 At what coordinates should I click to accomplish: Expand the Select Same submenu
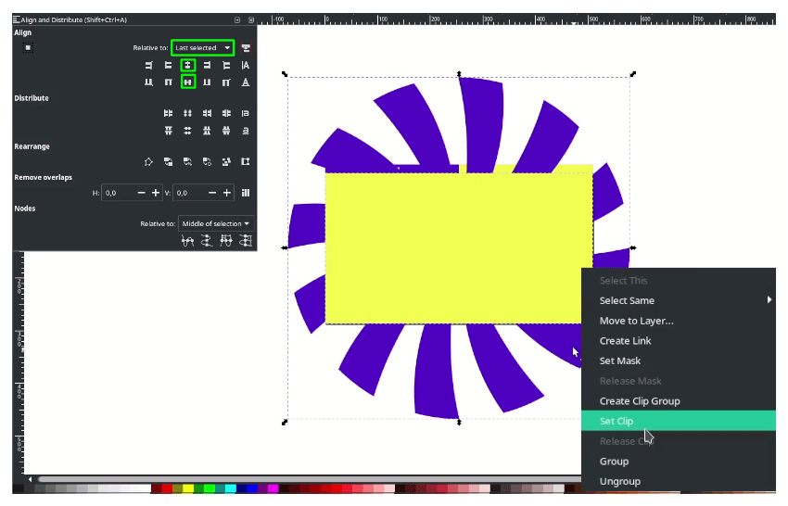point(679,300)
